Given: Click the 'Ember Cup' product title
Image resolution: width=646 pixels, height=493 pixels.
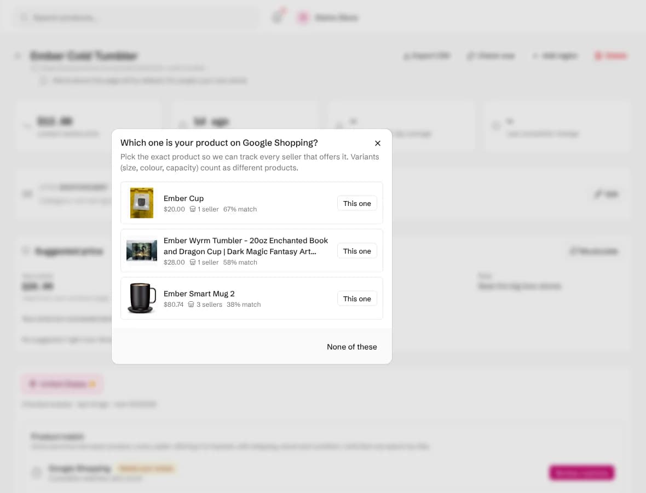Looking at the screenshot, I should pyautogui.click(x=183, y=198).
